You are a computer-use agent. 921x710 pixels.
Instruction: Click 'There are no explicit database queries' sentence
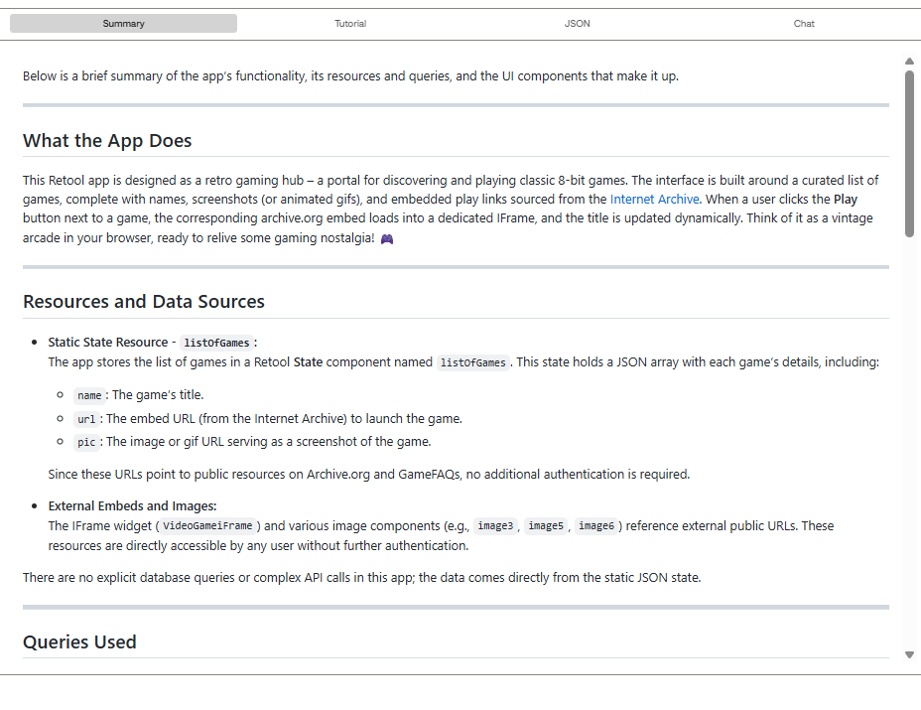click(362, 578)
